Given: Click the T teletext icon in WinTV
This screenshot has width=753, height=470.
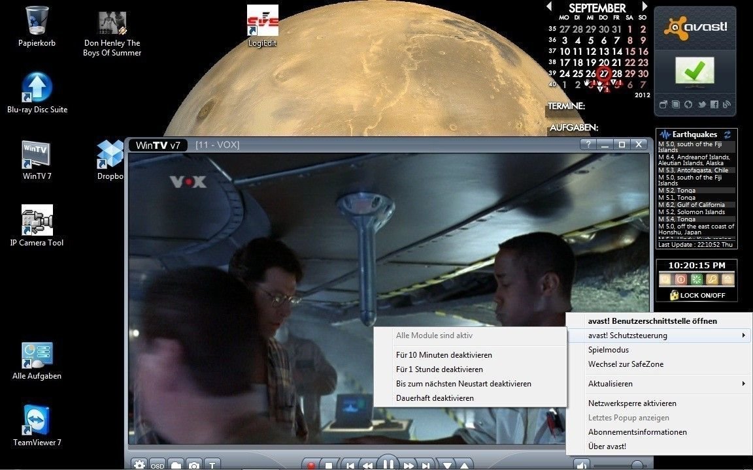Looking at the screenshot, I should pyautogui.click(x=212, y=465).
